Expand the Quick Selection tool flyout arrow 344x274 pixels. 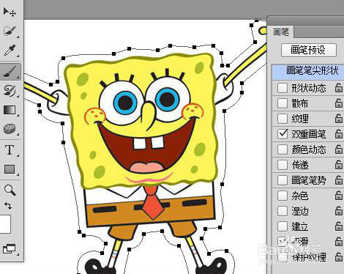[18, 37]
